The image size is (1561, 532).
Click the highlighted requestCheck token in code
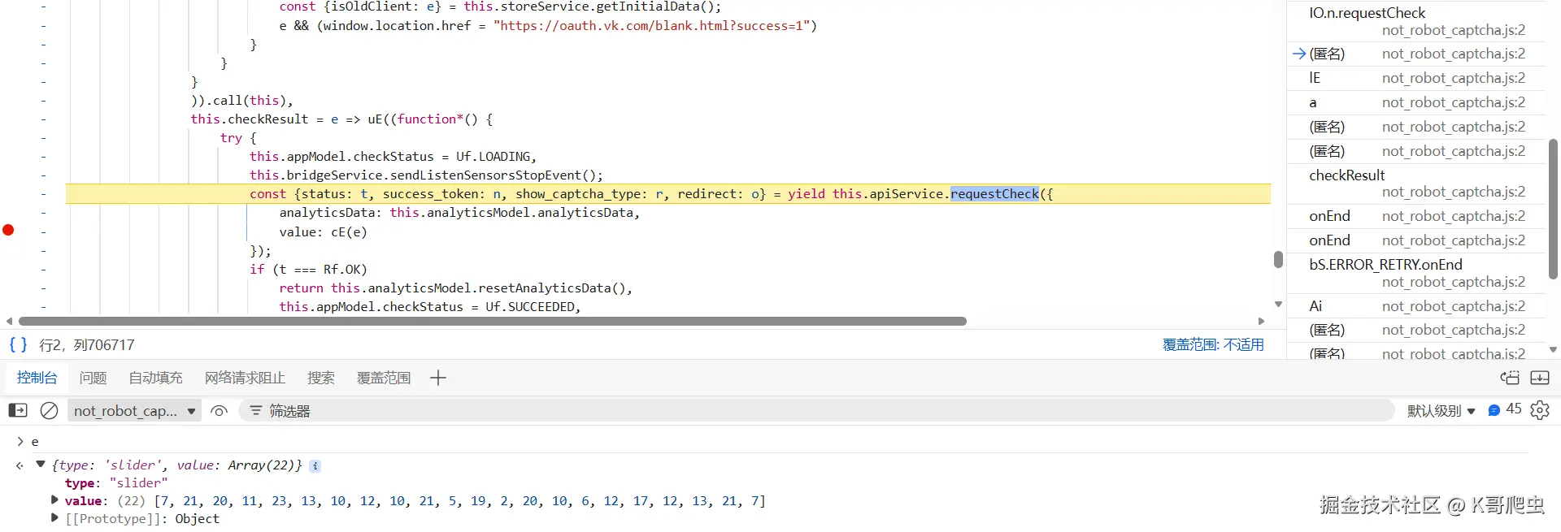tap(994, 193)
